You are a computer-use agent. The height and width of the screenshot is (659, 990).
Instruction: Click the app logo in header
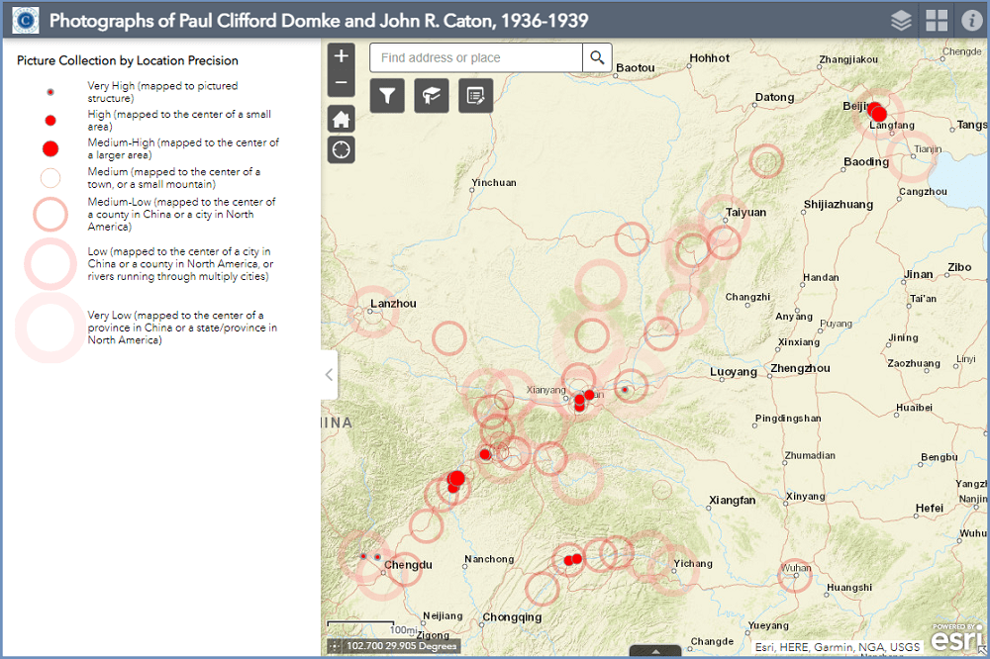(x=26, y=21)
